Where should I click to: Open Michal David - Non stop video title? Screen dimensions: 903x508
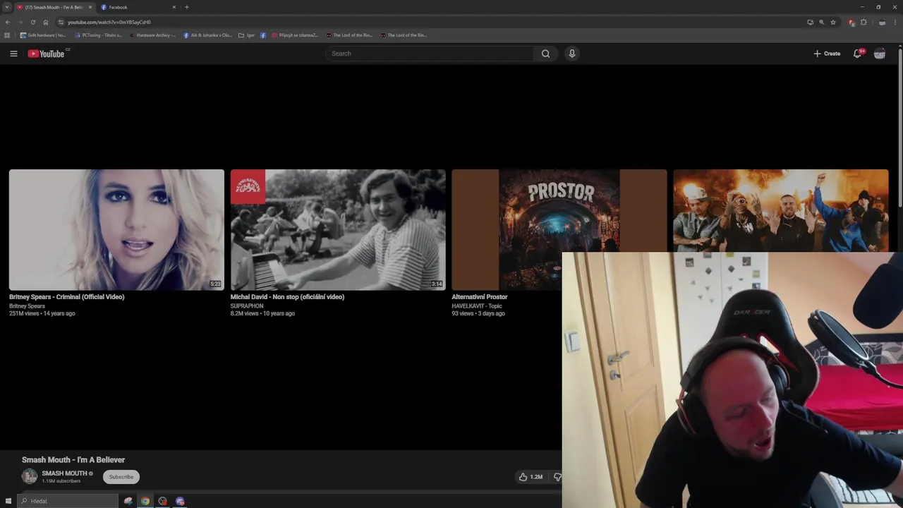point(287,297)
